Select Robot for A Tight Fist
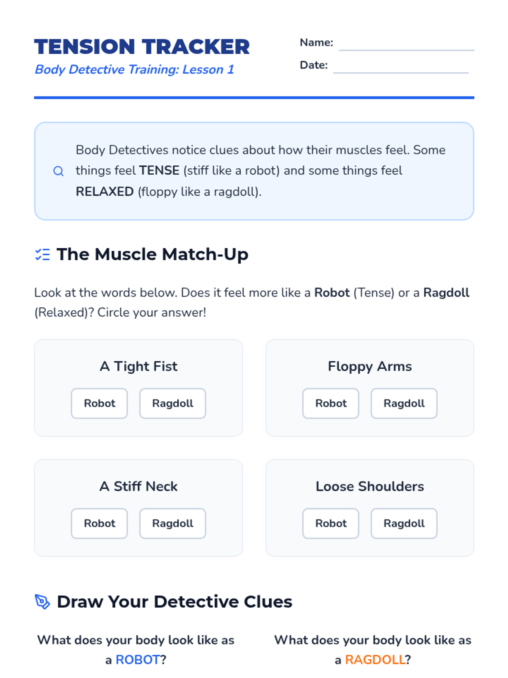 99,403
